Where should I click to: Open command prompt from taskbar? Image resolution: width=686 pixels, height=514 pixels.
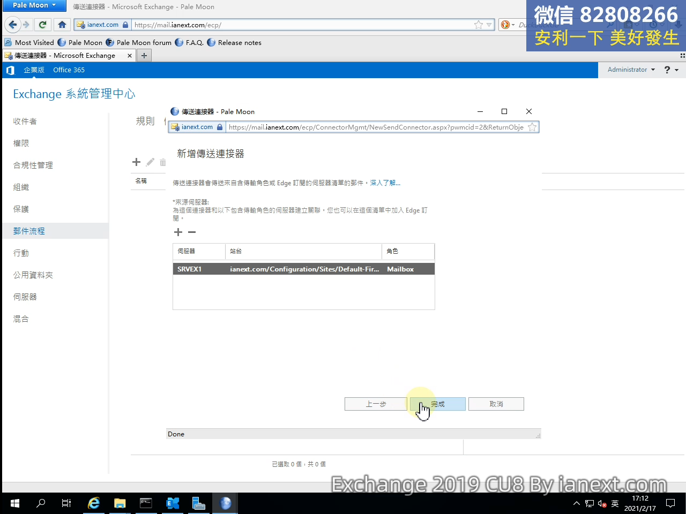coord(146,503)
